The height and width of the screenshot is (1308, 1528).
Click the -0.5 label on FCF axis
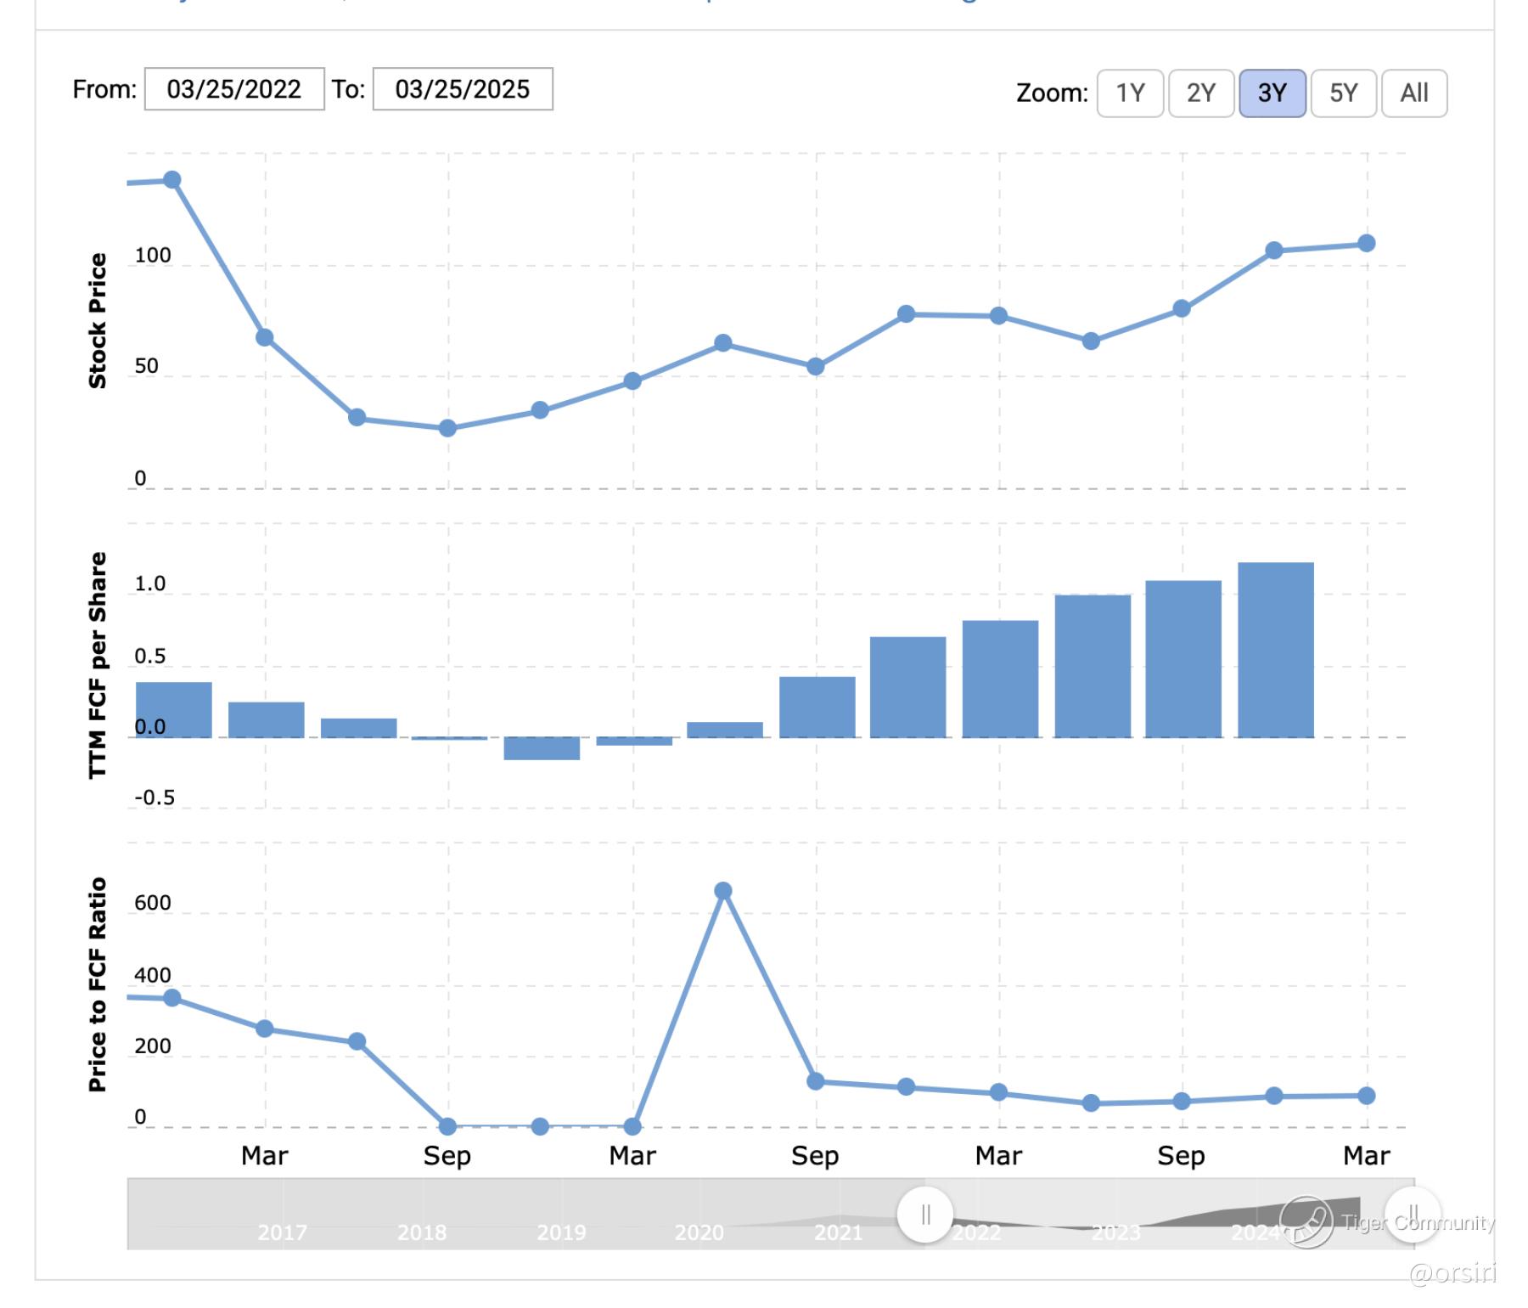point(154,798)
